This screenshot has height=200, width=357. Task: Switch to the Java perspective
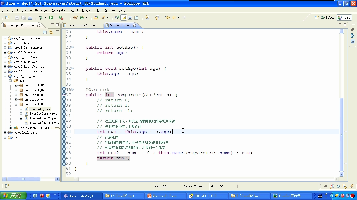tap(344, 17)
